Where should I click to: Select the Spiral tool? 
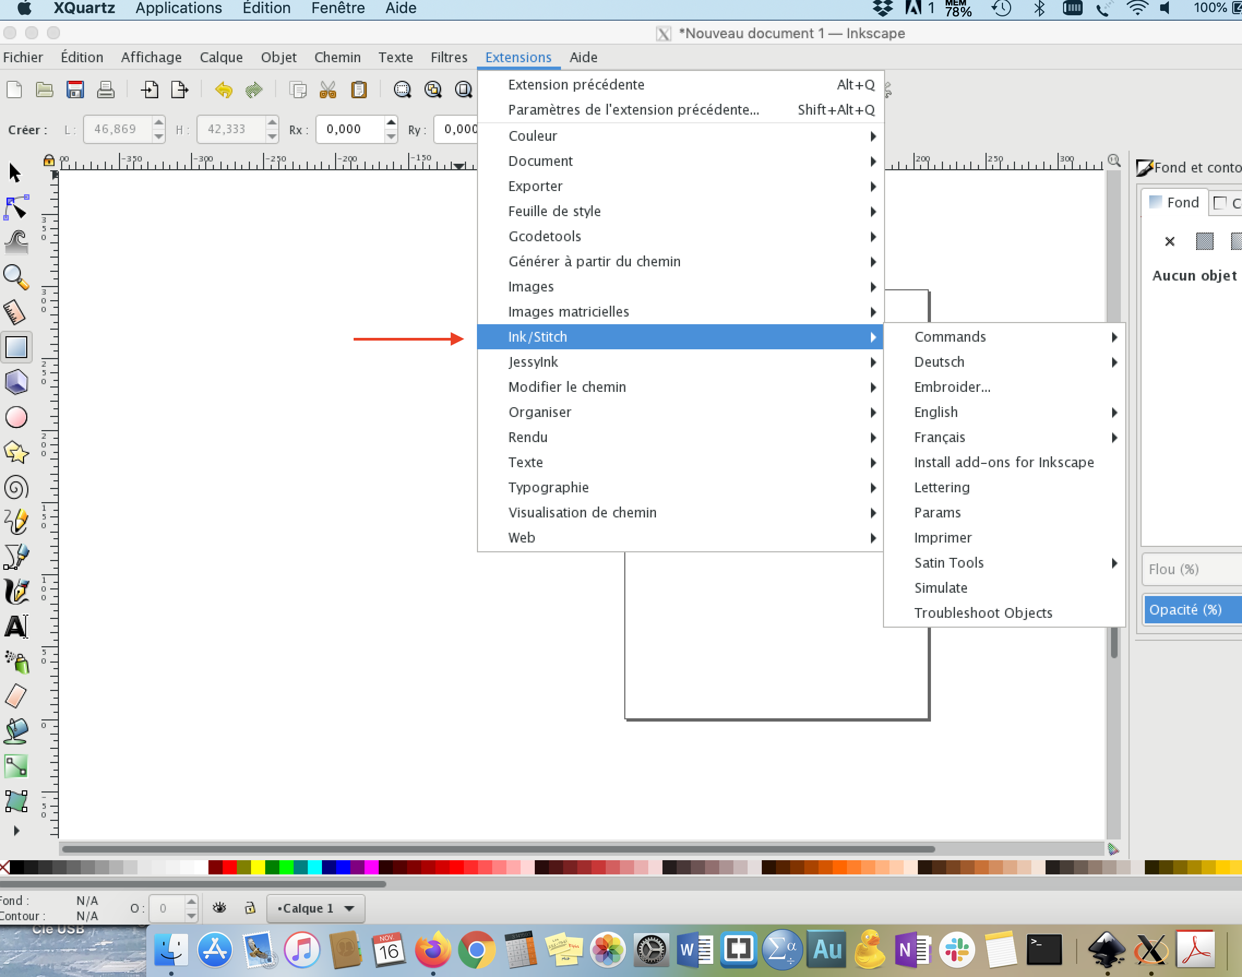click(16, 488)
